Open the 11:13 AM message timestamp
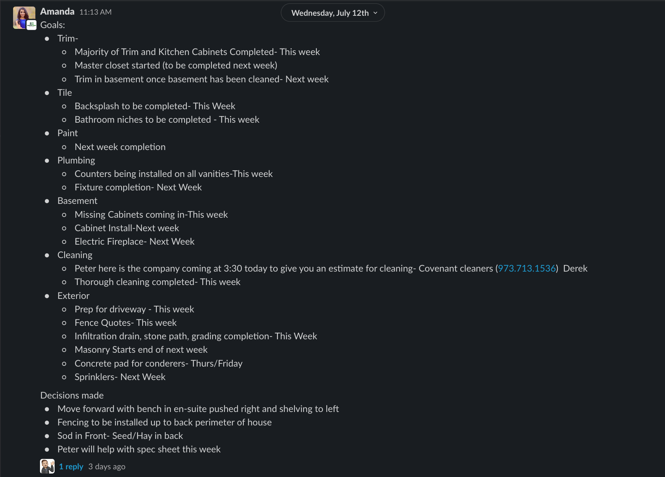The width and height of the screenshot is (665, 477). click(x=95, y=12)
